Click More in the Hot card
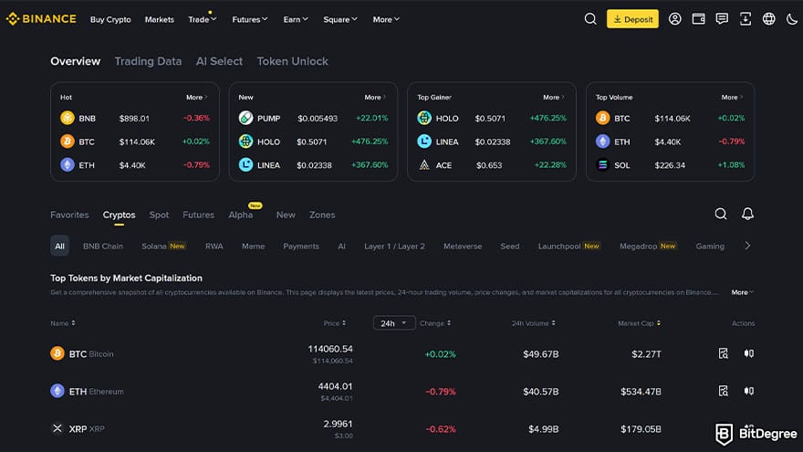This screenshot has height=452, width=803. 197,97
